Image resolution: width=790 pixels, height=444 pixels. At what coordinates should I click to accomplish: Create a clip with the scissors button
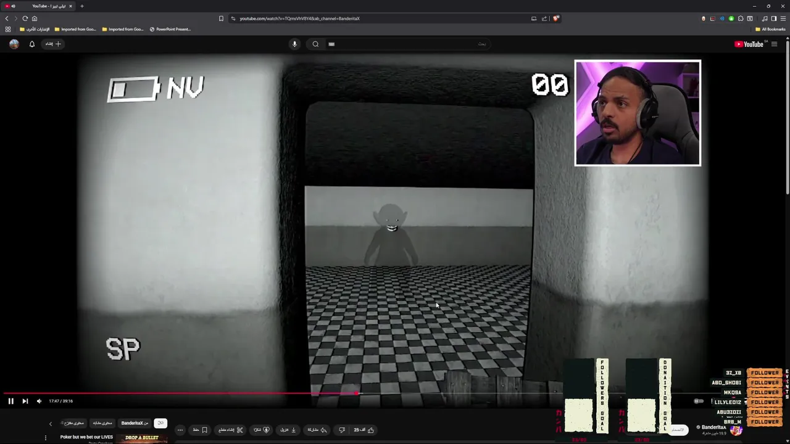click(231, 430)
